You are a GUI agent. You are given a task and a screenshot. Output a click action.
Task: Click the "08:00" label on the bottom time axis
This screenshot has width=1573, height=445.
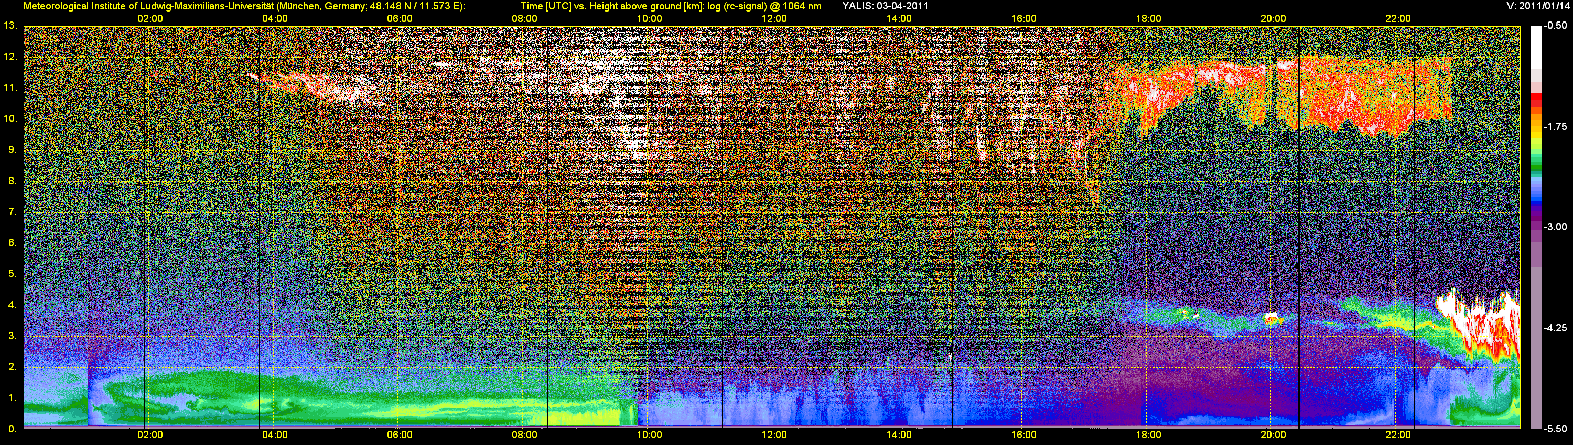coord(524,435)
